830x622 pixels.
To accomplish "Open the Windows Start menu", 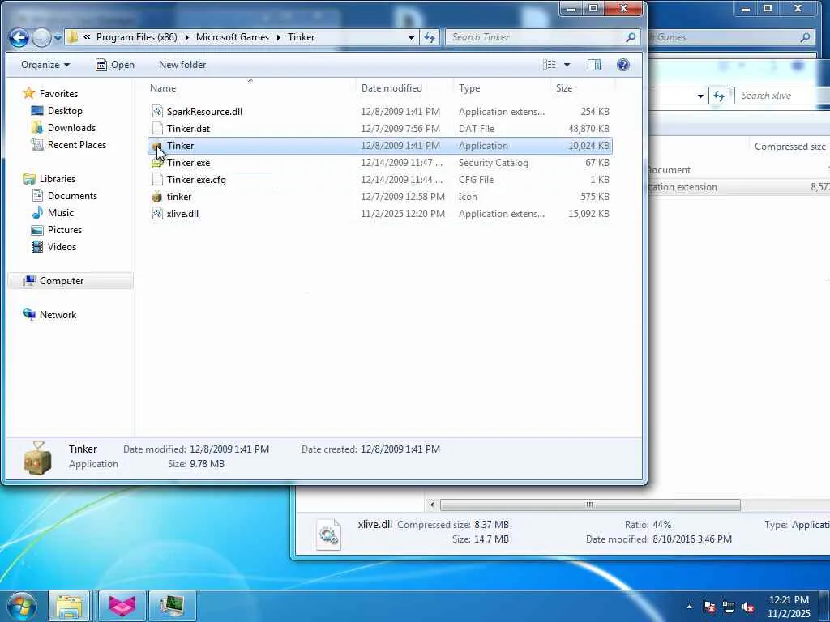I will (x=21, y=606).
